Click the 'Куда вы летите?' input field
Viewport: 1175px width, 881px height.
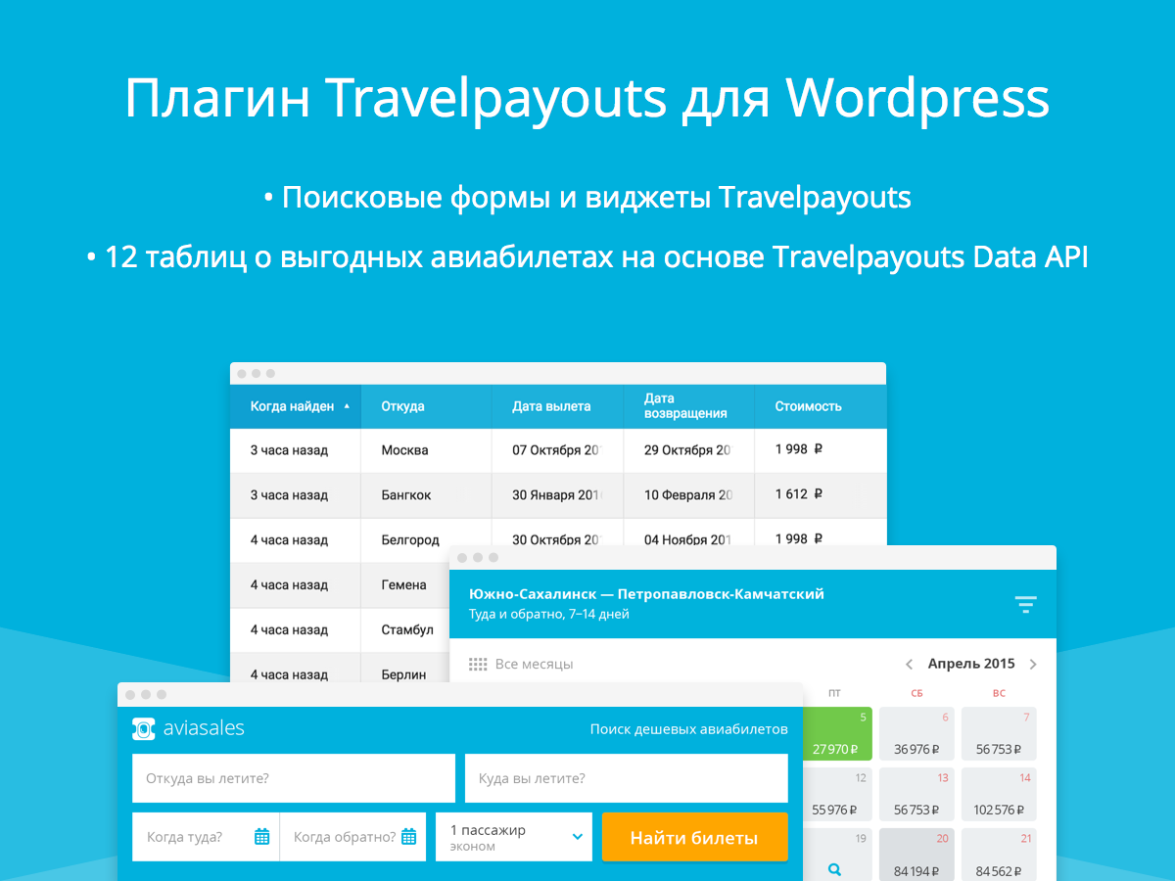(627, 778)
